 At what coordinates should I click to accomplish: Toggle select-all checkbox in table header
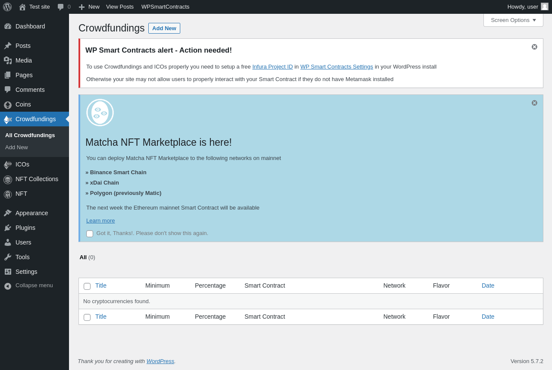pyautogui.click(x=87, y=286)
